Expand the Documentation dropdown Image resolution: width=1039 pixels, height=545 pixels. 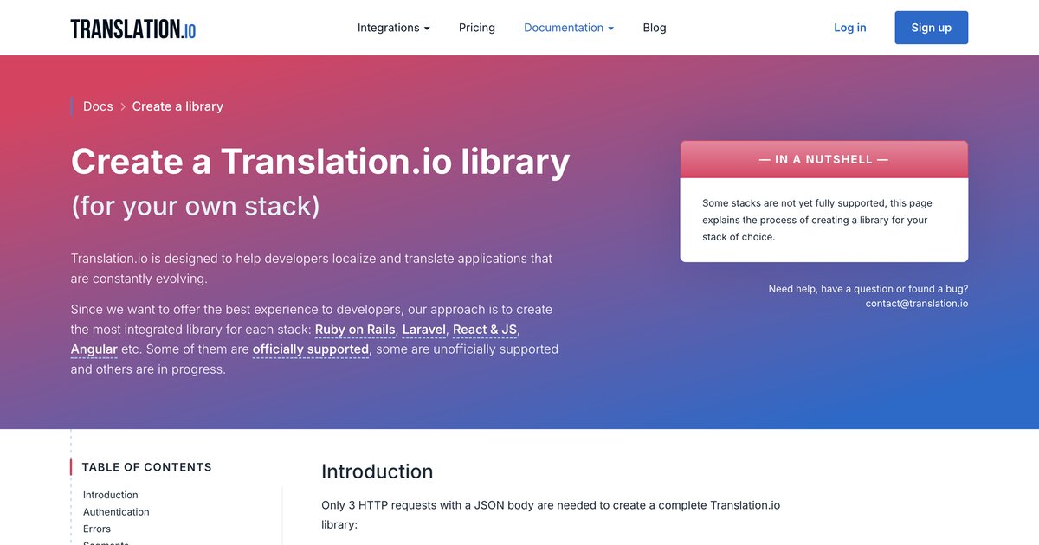point(568,27)
